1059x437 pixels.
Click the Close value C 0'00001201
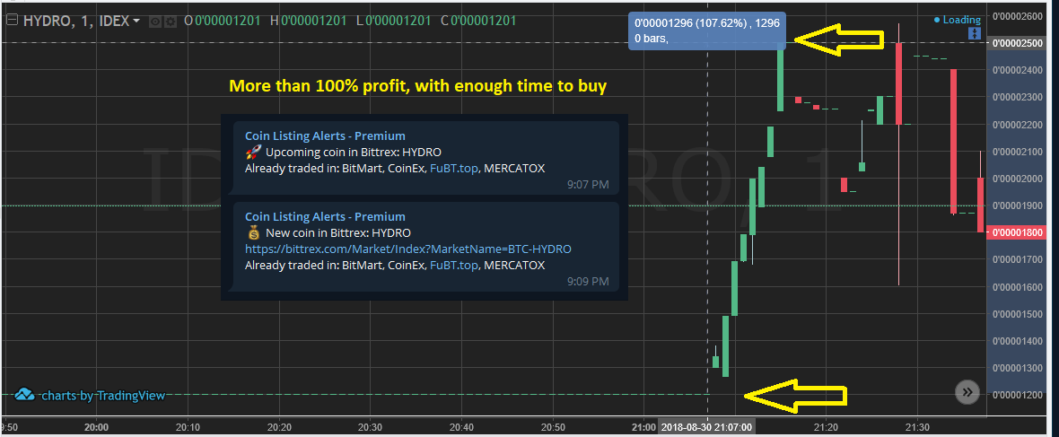tap(479, 21)
